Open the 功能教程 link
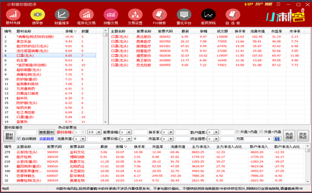The image size is (312, 193). coord(47,139)
